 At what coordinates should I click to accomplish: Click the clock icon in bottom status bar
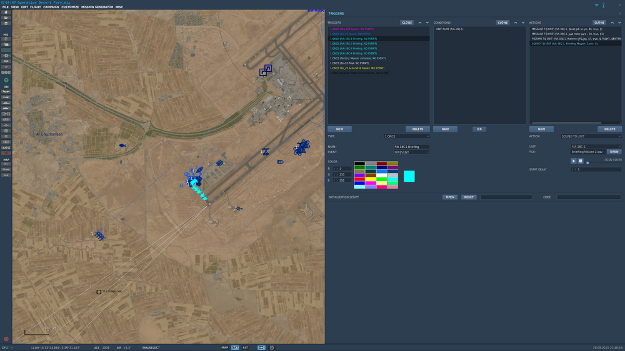(272, 347)
